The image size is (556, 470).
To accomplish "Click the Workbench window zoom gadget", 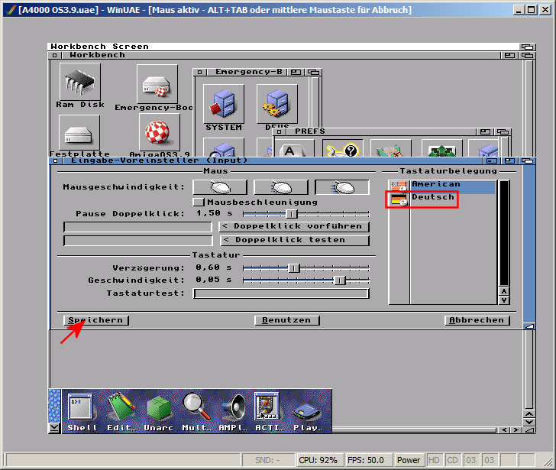I will tap(509, 55).
